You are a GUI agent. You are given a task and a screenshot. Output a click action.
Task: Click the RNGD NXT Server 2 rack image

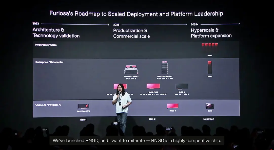click(x=165, y=68)
